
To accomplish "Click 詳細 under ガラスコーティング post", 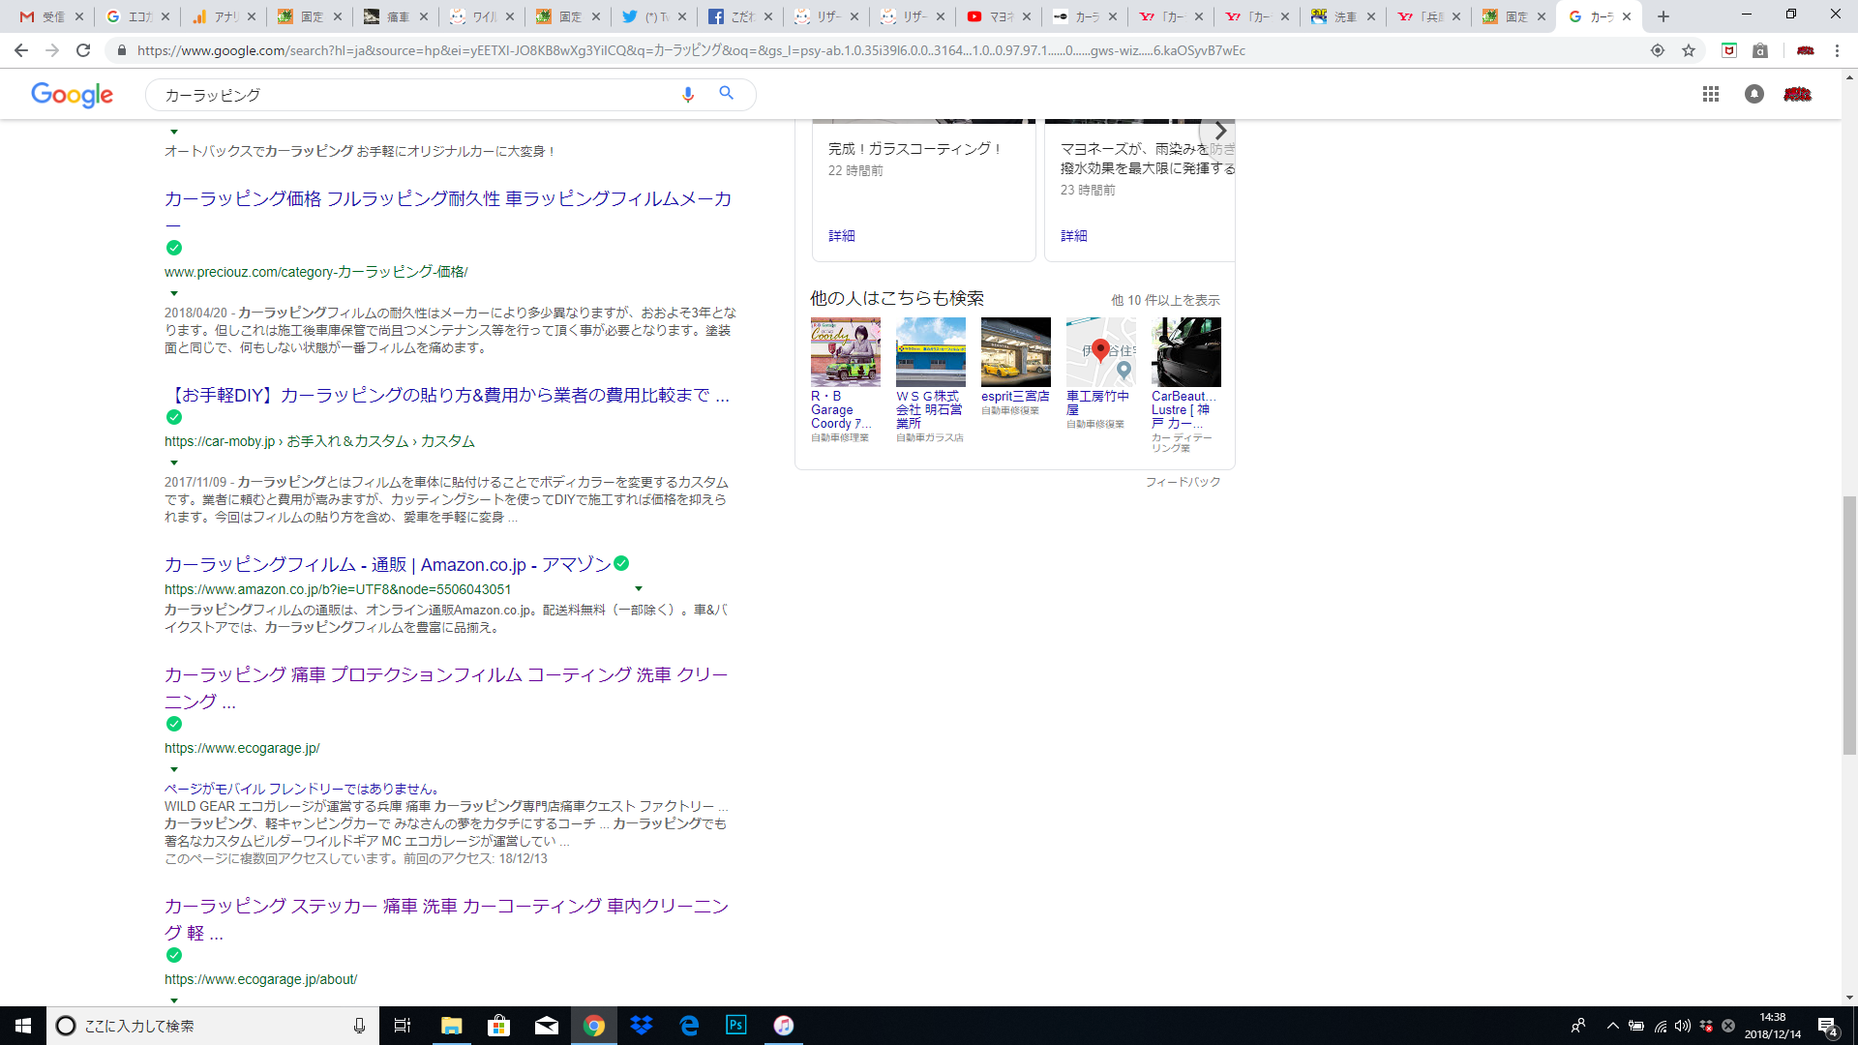I will [x=841, y=235].
